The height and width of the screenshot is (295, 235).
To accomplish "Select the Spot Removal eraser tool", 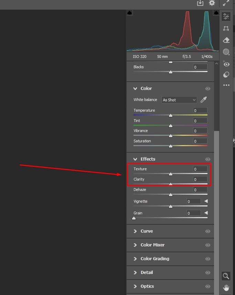I will pos(226,40).
